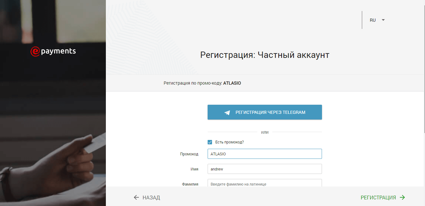Submit the form with the green РЕГИСТРАЦИЯ button
Viewport: 425px width, 206px height.
pos(378,198)
